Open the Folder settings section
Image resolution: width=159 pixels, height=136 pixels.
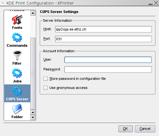tap(17, 111)
